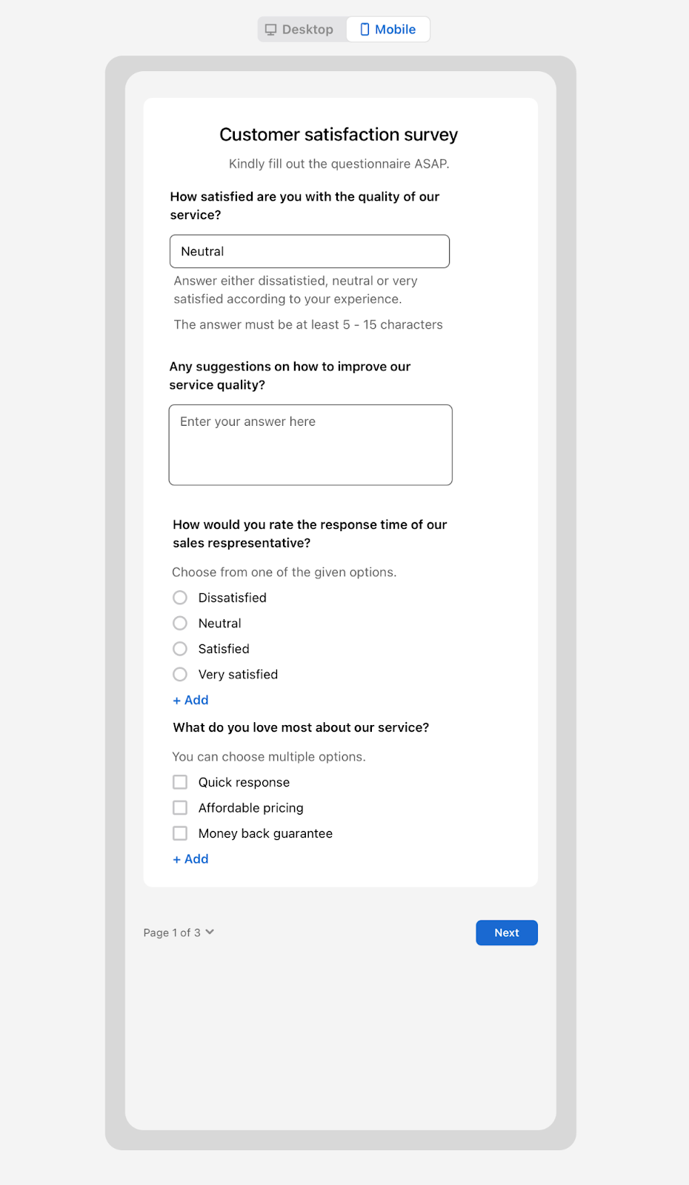The height and width of the screenshot is (1185, 689).
Task: Tick the Affordable pricing checkbox
Action: coord(180,808)
